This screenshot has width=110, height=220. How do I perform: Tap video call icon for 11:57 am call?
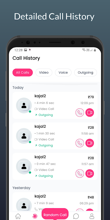[90, 174]
